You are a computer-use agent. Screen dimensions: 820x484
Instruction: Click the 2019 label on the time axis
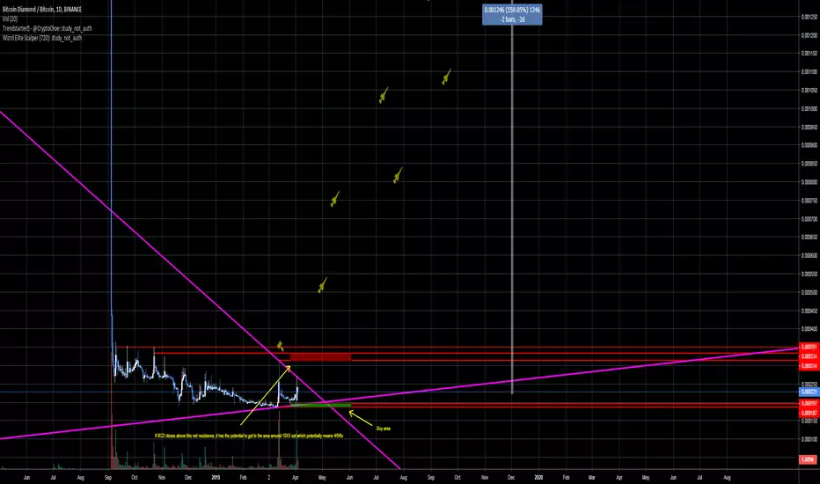pyautogui.click(x=216, y=477)
